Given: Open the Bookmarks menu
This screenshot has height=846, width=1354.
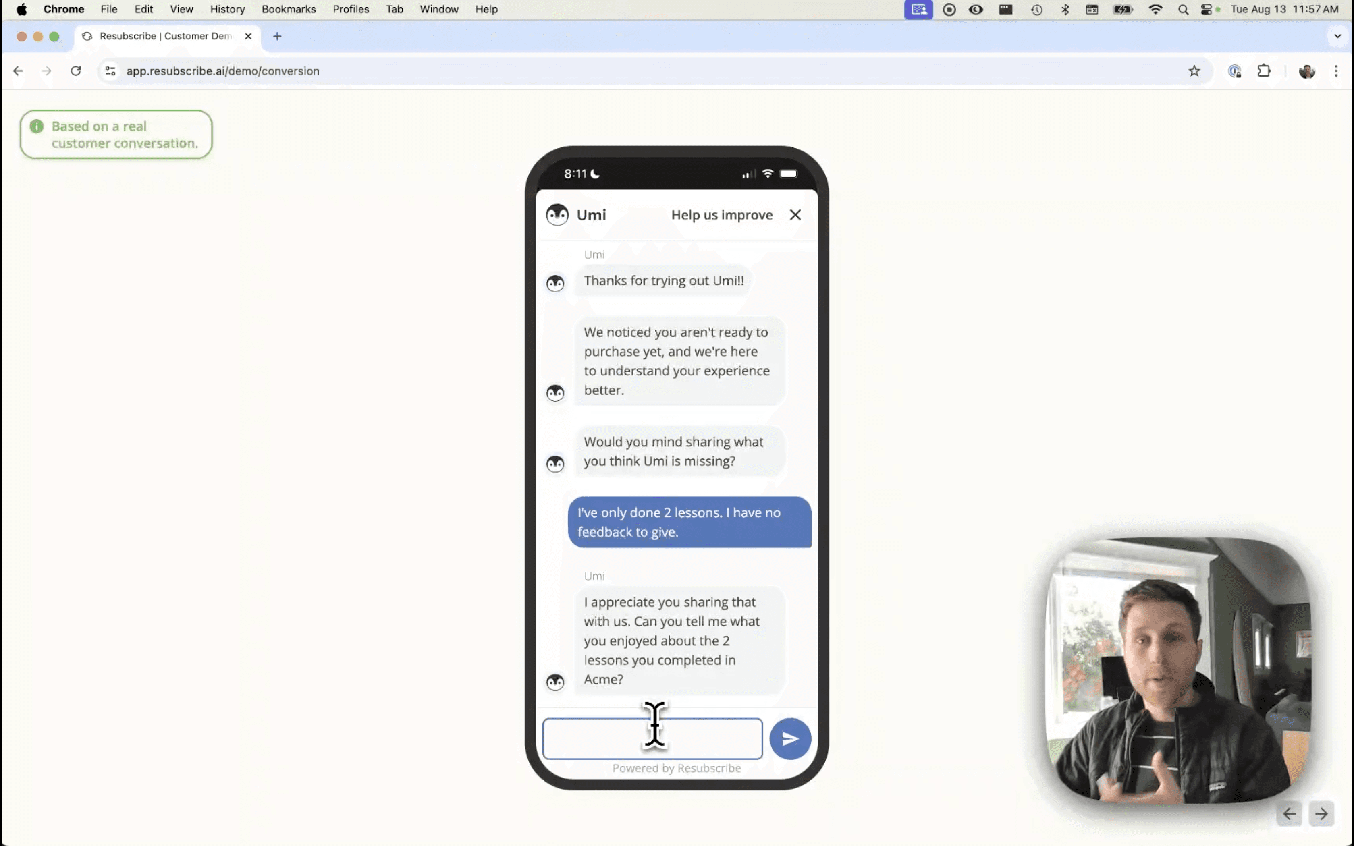Looking at the screenshot, I should pyautogui.click(x=289, y=9).
